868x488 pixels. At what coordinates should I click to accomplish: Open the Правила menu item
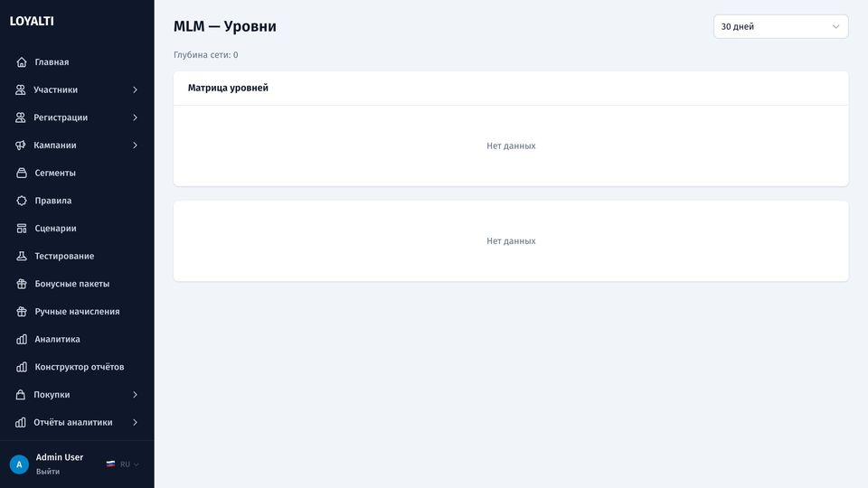77,201
